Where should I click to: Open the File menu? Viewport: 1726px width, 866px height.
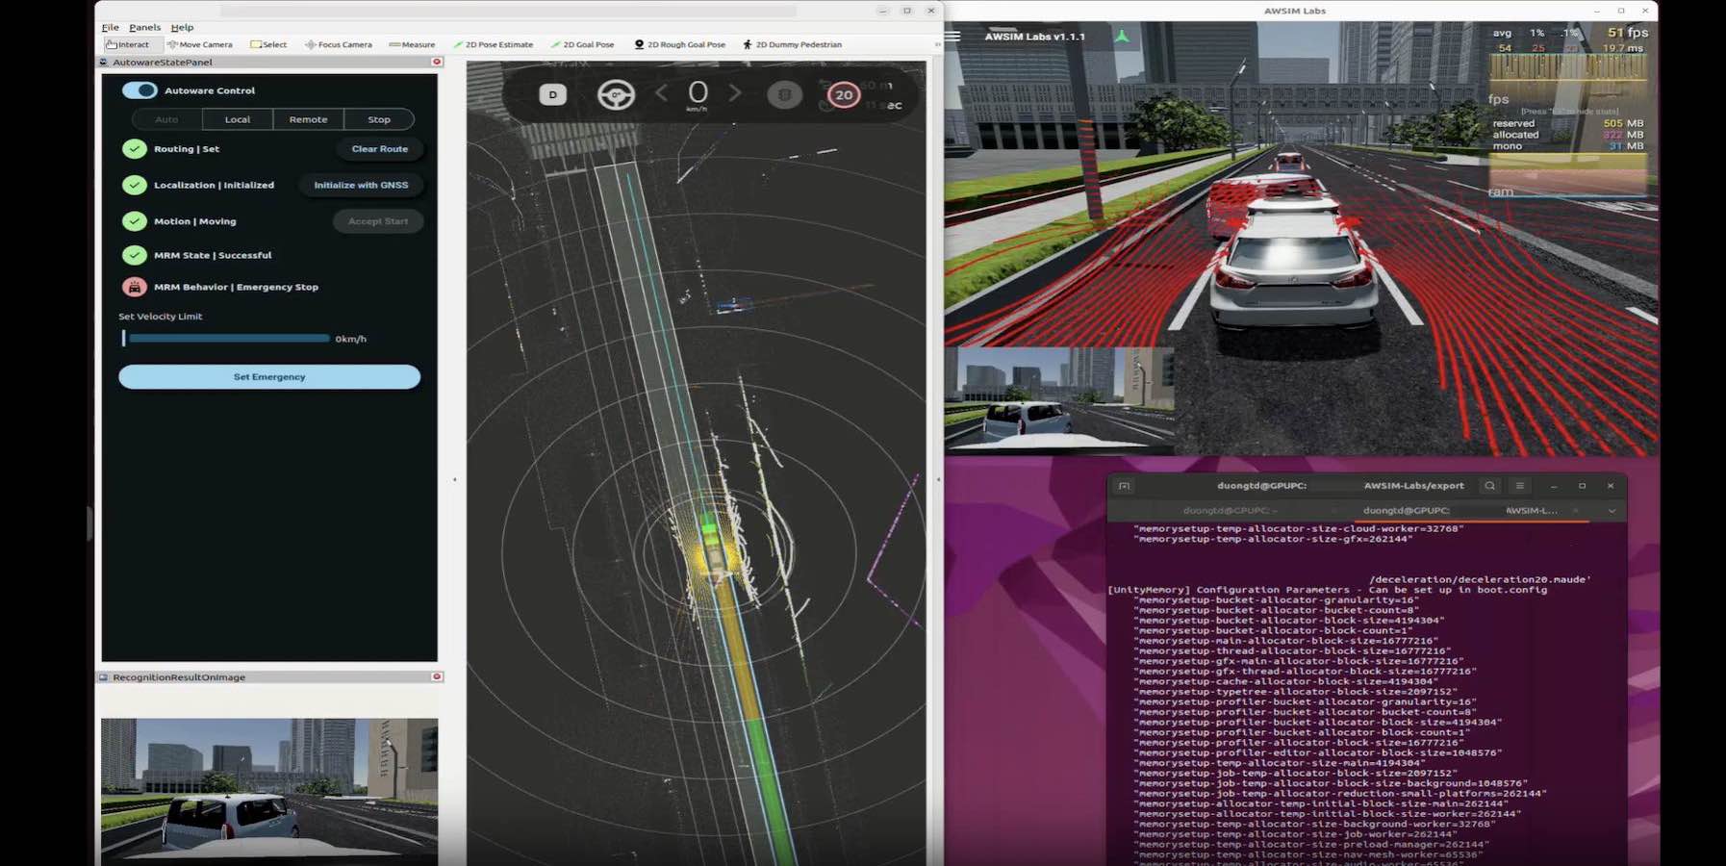click(111, 27)
